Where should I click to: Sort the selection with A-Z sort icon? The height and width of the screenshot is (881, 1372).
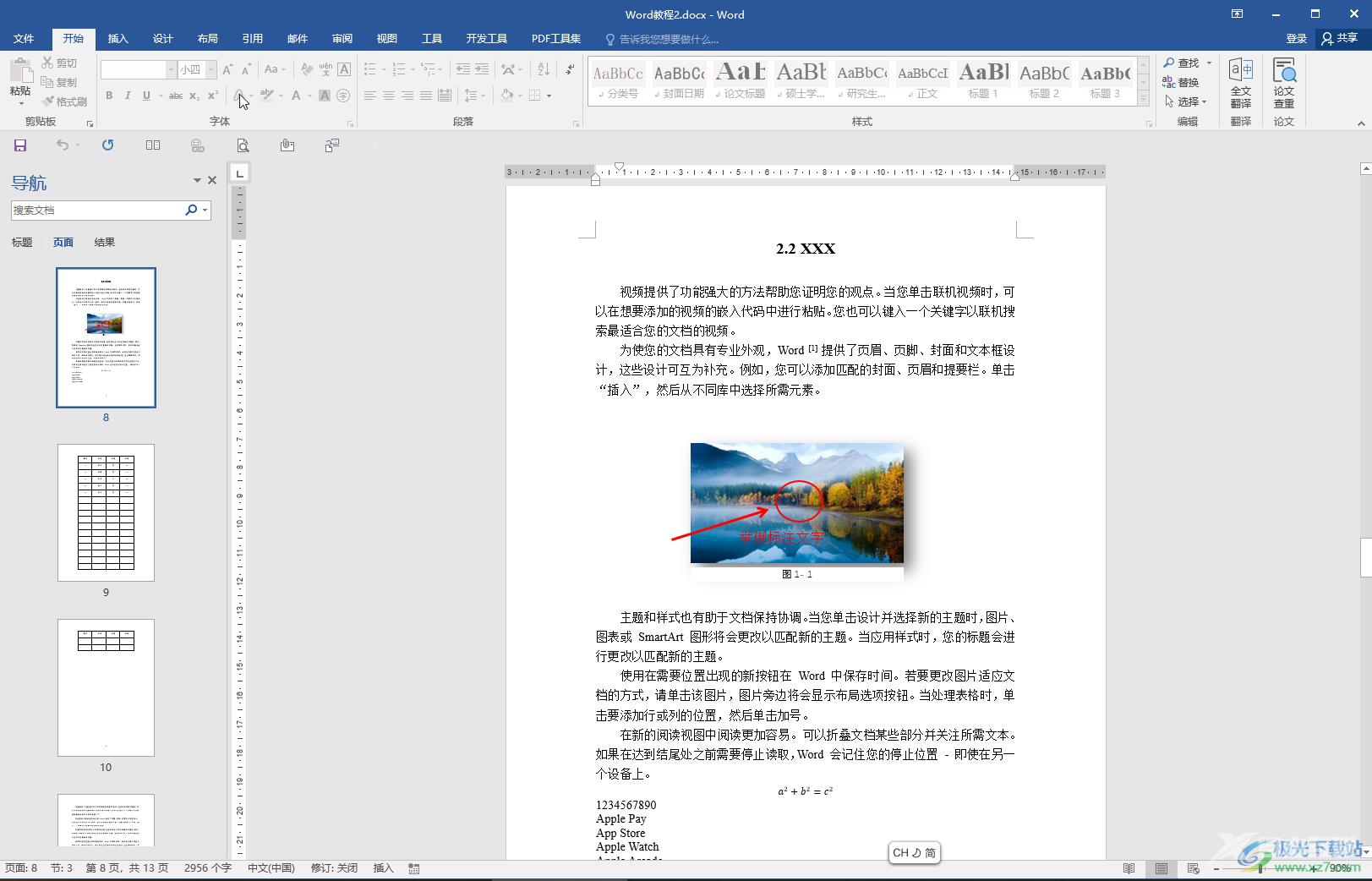coord(544,69)
